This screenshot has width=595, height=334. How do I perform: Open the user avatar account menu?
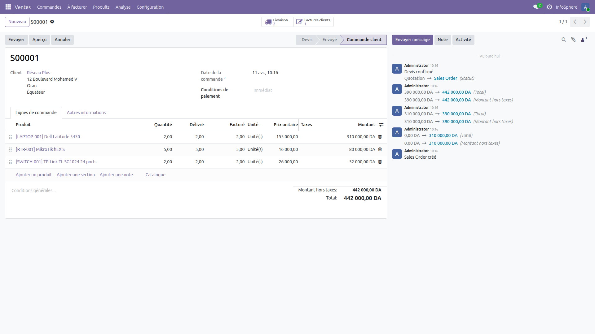pos(586,7)
